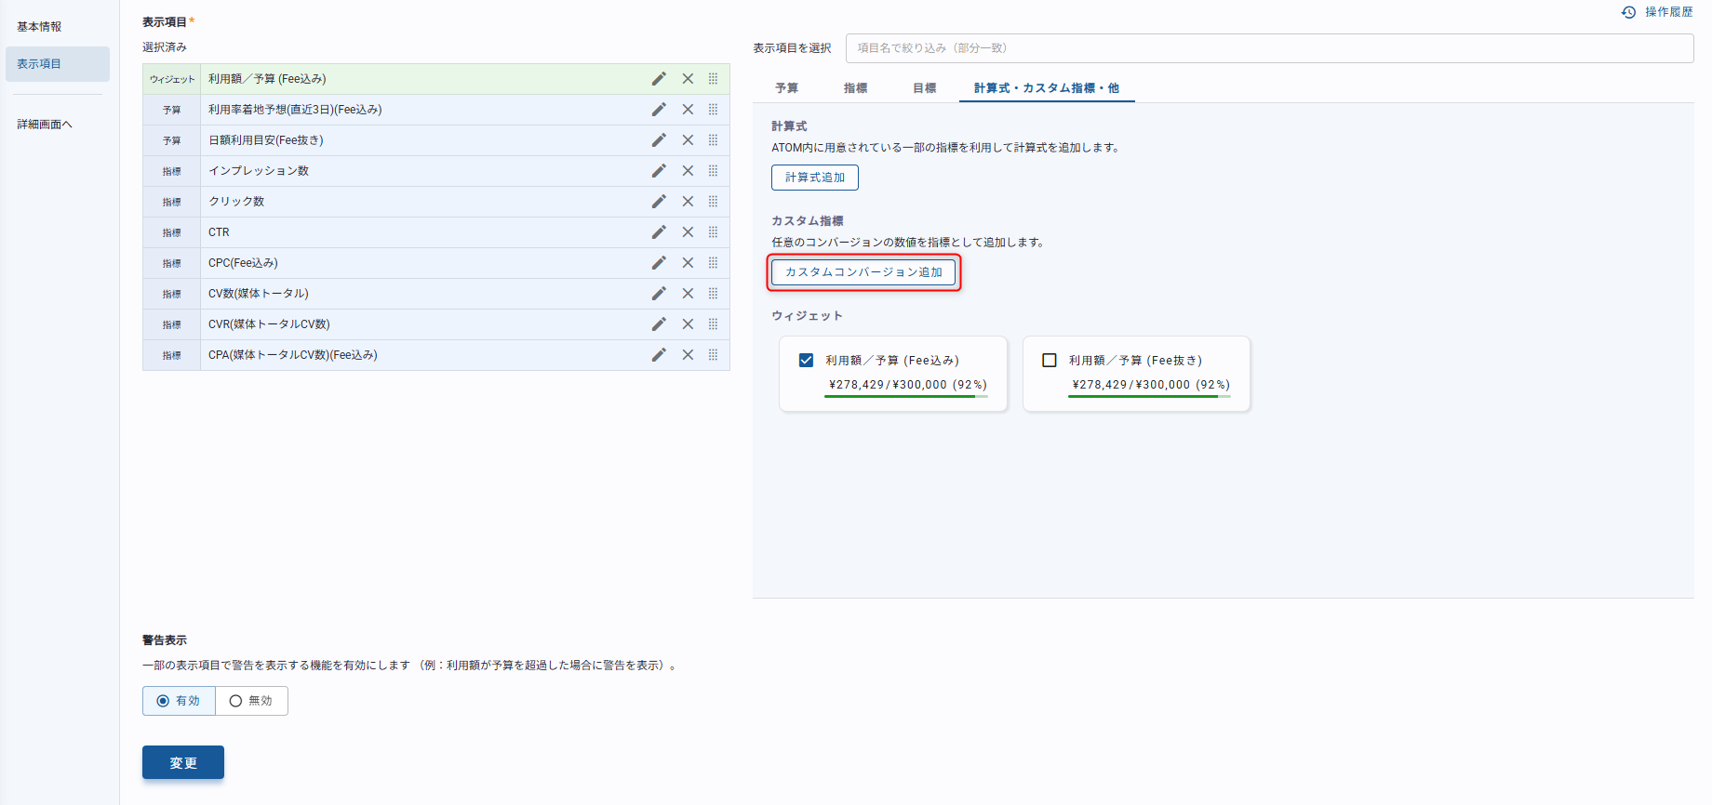Image resolution: width=1712 pixels, height=805 pixels.
Task: Switch to the 予算 tab
Action: coord(787,88)
